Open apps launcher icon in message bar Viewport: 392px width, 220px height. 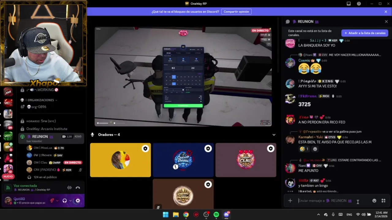point(383,201)
